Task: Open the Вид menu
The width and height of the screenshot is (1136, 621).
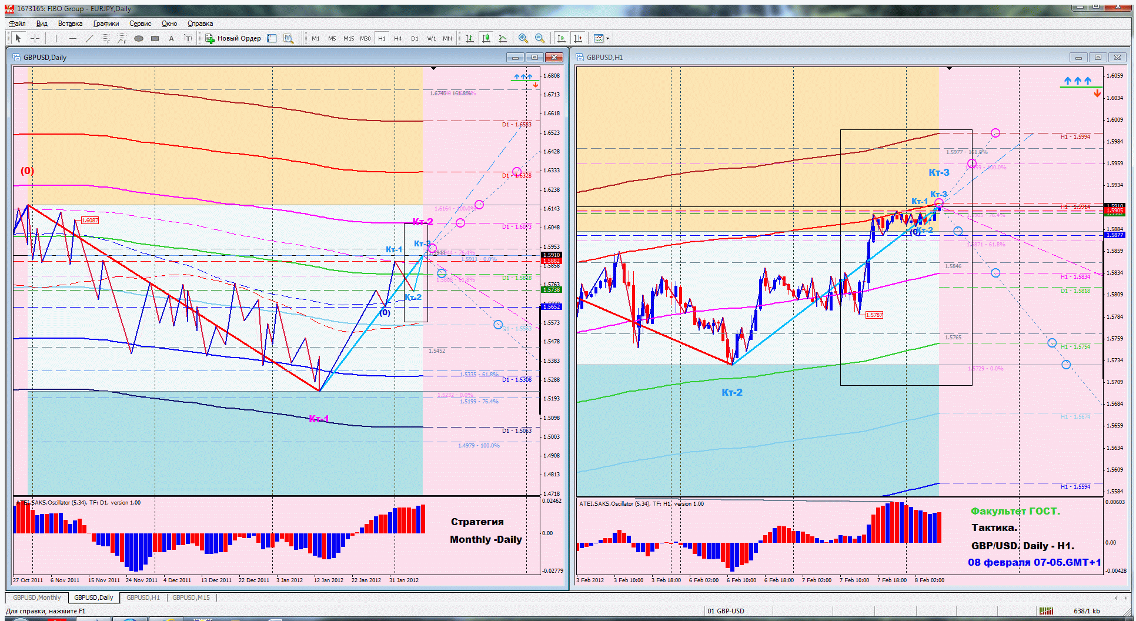Action: click(42, 24)
